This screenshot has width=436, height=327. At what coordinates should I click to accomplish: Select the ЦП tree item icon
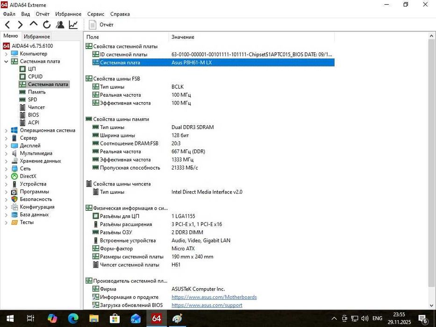[22, 69]
